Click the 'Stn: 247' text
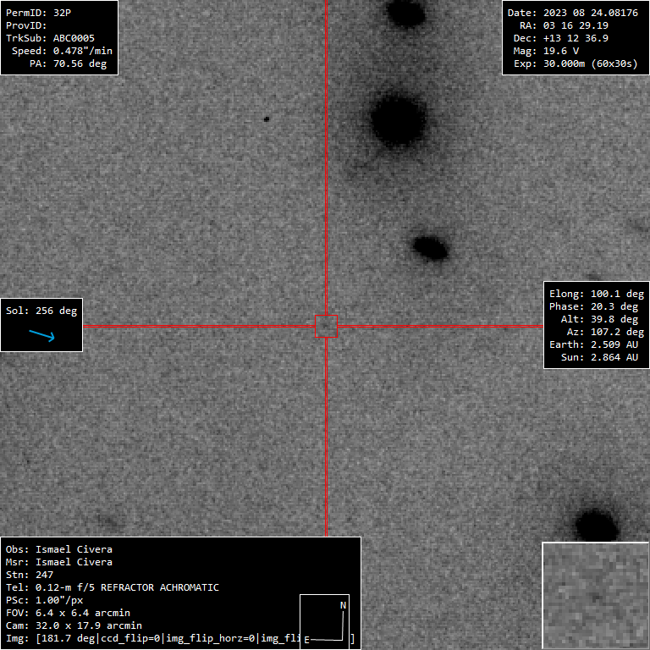The height and width of the screenshot is (650, 650). coord(30,575)
